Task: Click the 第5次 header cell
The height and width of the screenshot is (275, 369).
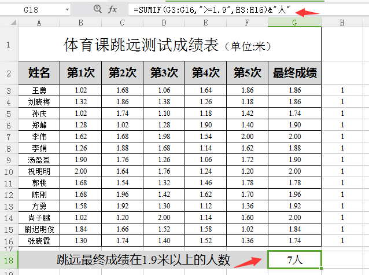Action: tap(247, 73)
